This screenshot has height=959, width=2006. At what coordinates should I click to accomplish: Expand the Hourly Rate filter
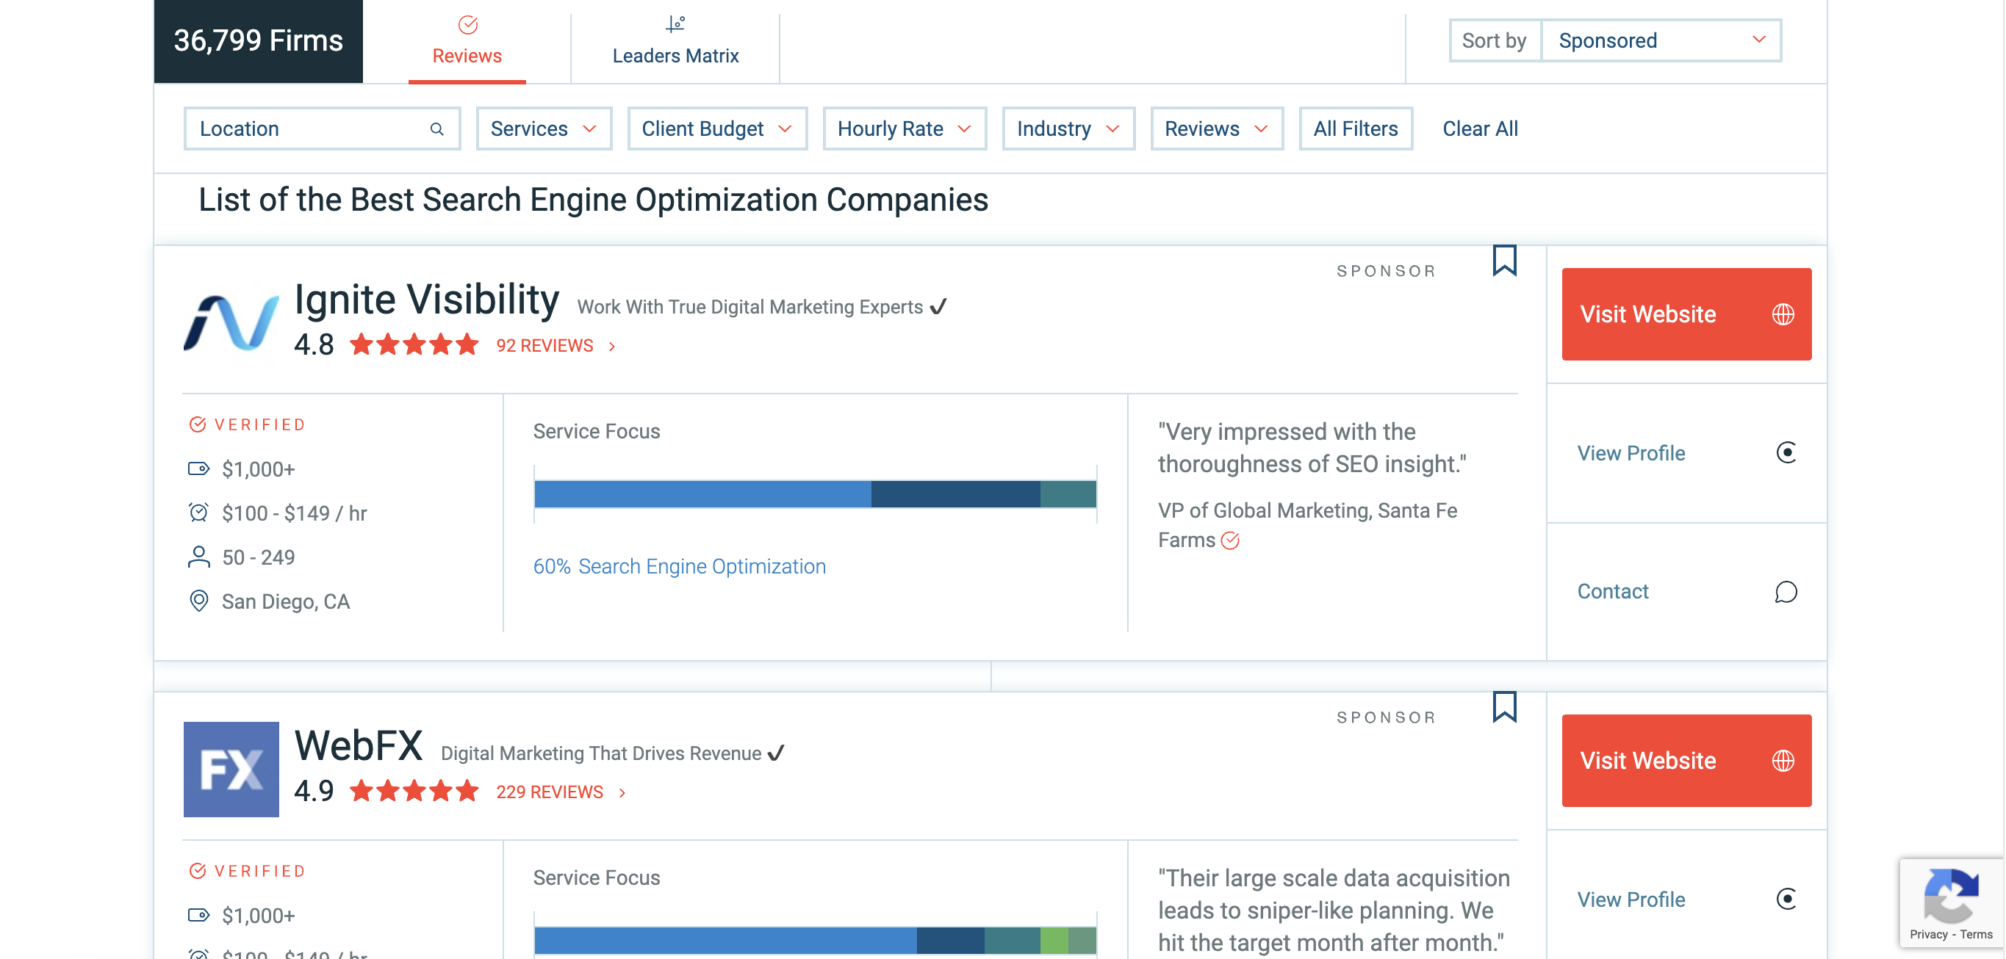(904, 129)
